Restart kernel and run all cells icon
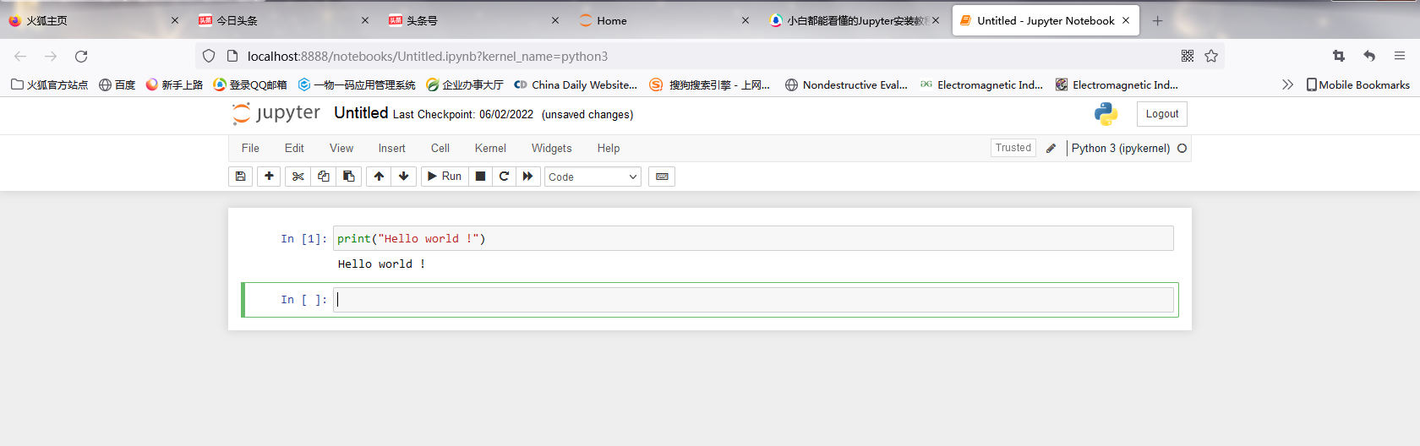 (528, 177)
